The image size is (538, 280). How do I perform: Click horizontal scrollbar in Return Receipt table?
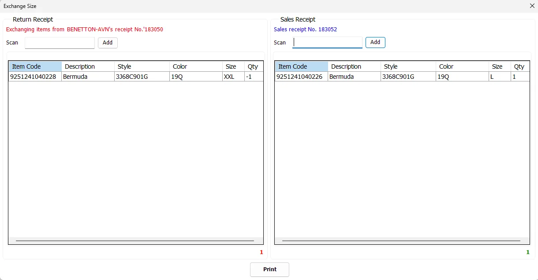135,241
